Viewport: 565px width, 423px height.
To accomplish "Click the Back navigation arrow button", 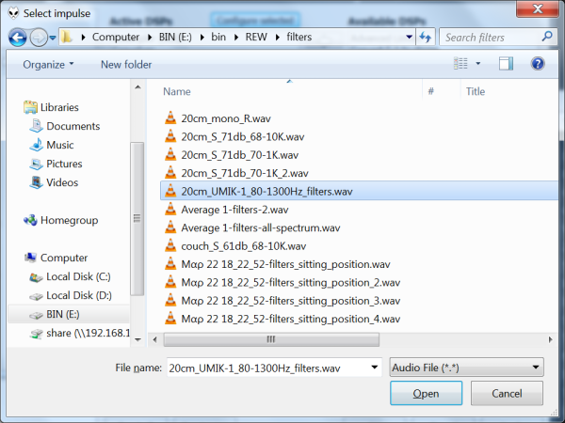I will coord(18,38).
